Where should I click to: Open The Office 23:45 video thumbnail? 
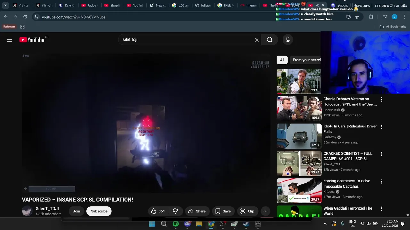299,81
